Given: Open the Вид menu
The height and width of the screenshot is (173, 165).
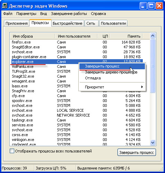Looking at the screenshot, I should [43, 14].
